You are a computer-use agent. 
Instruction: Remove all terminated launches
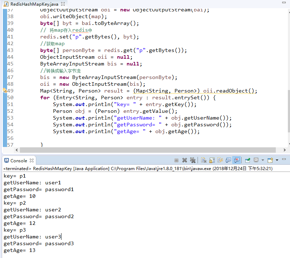click(193, 160)
